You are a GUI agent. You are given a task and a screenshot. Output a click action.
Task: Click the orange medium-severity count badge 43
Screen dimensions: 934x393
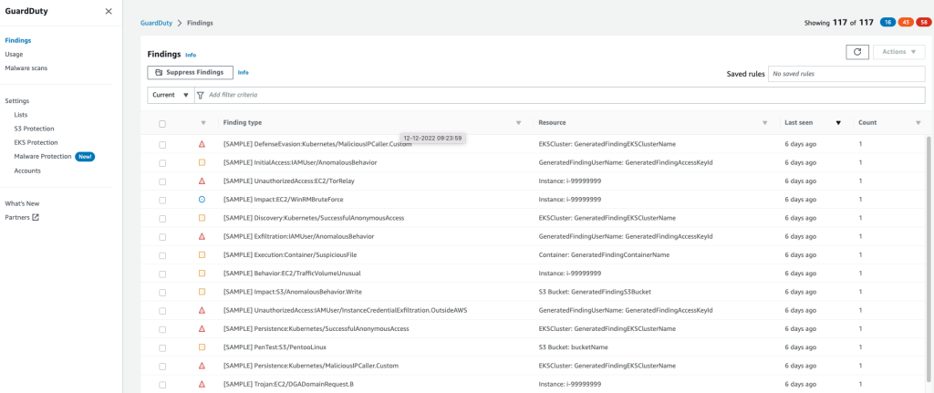click(x=906, y=23)
